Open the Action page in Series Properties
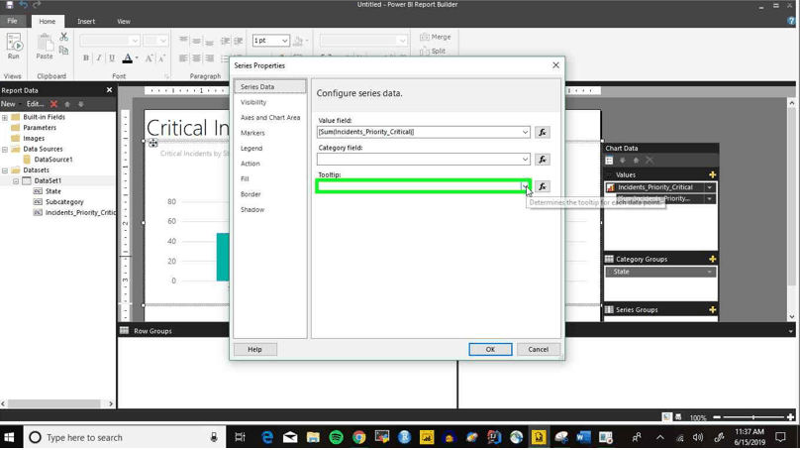This screenshot has width=800, height=450. click(250, 164)
